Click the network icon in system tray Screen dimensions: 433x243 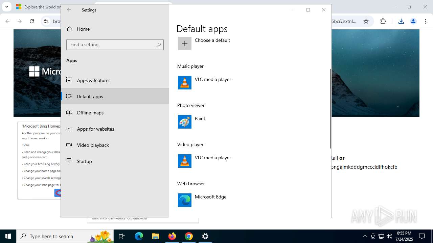[x=381, y=236]
